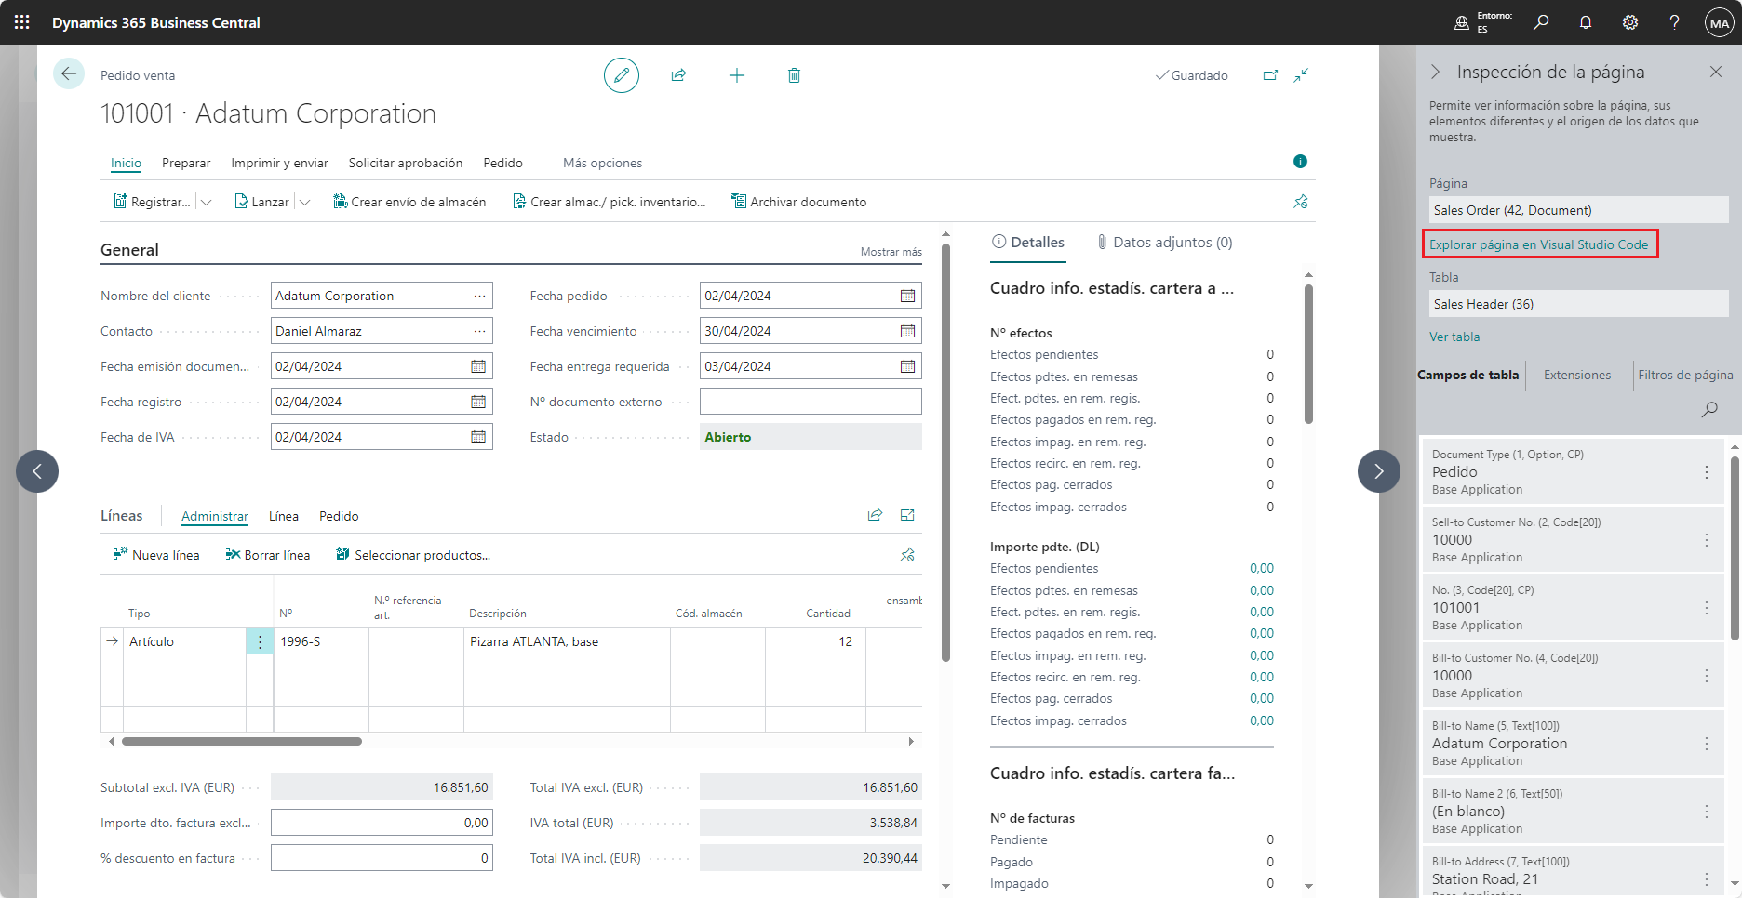Viewport: 1742px width, 898px height.
Task: Click the Nº documento externo field
Action: 811,402
